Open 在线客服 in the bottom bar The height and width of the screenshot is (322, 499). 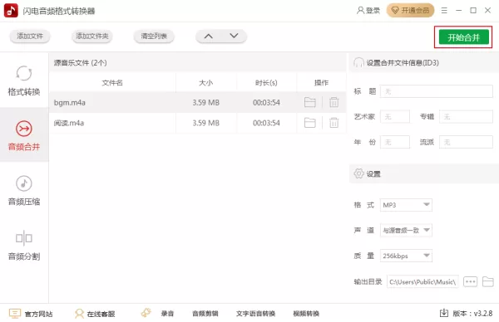tap(95, 314)
